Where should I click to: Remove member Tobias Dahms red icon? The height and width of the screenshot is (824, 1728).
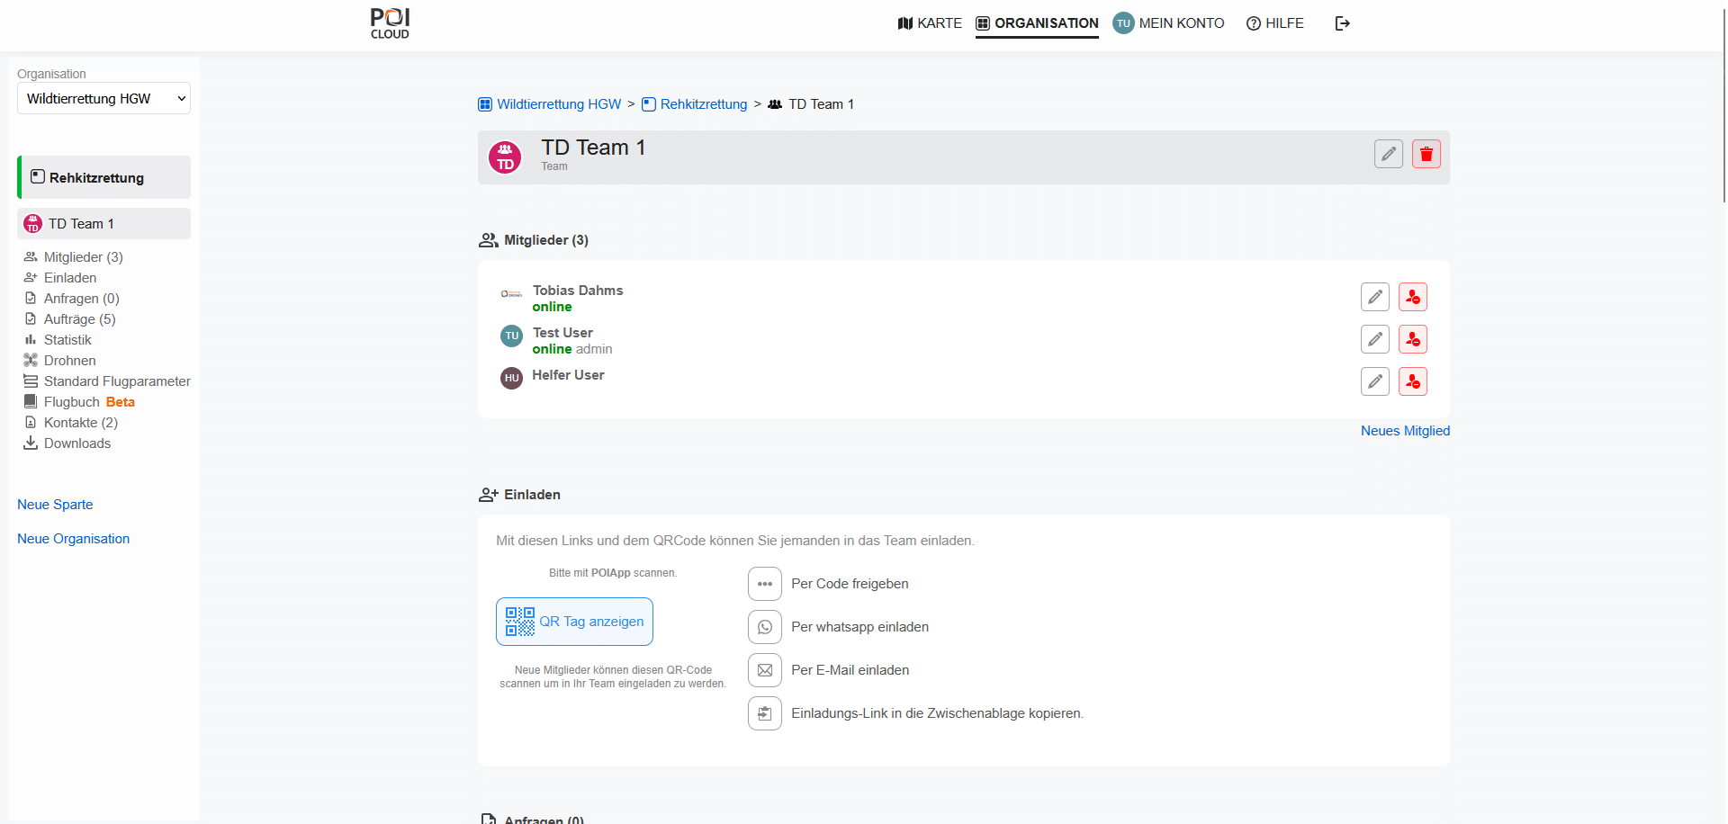coord(1413,297)
